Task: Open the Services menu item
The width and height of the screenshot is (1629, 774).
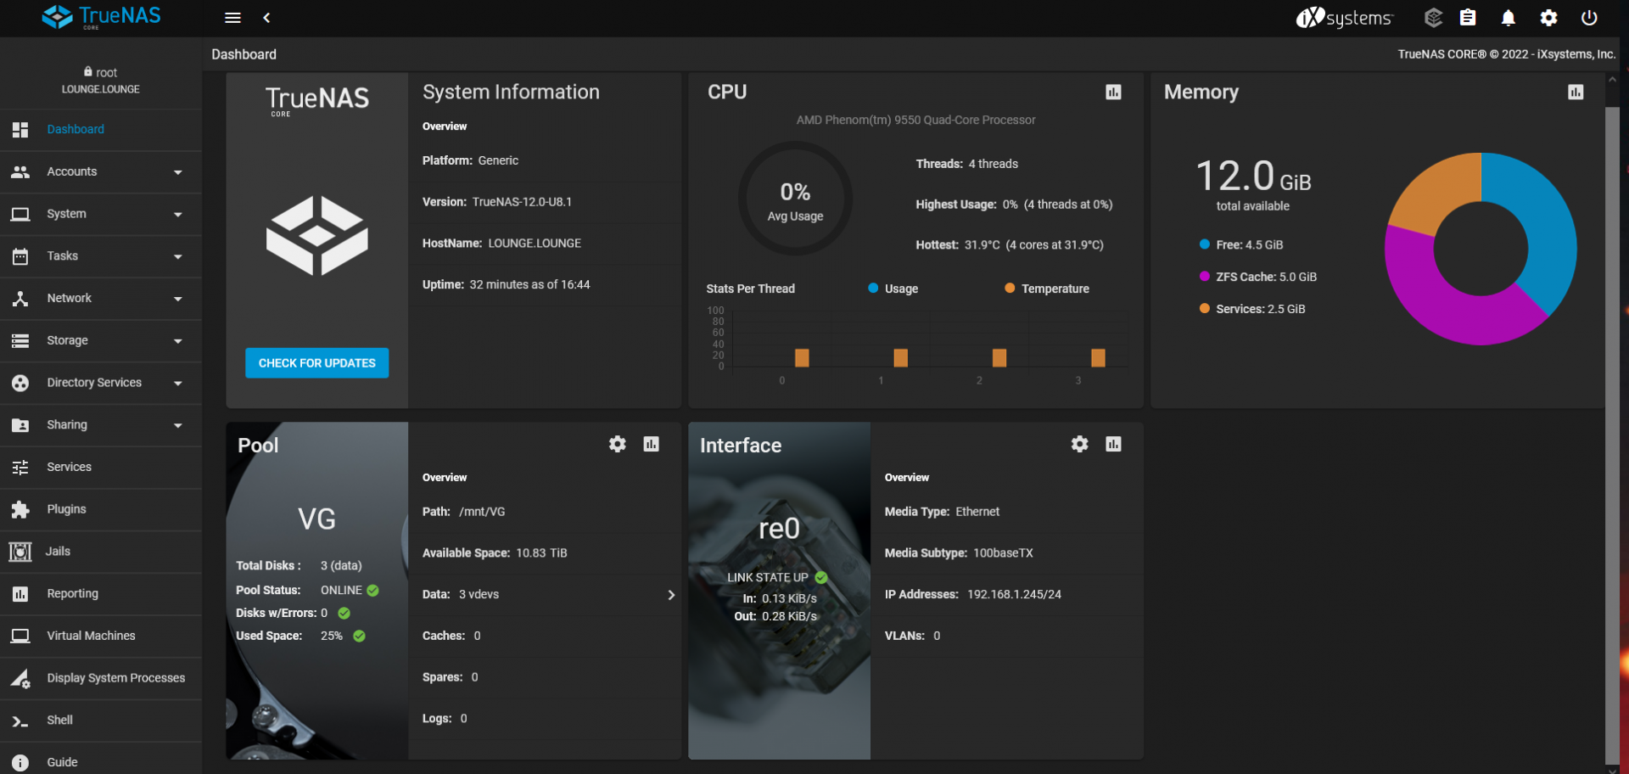Action: (x=101, y=468)
